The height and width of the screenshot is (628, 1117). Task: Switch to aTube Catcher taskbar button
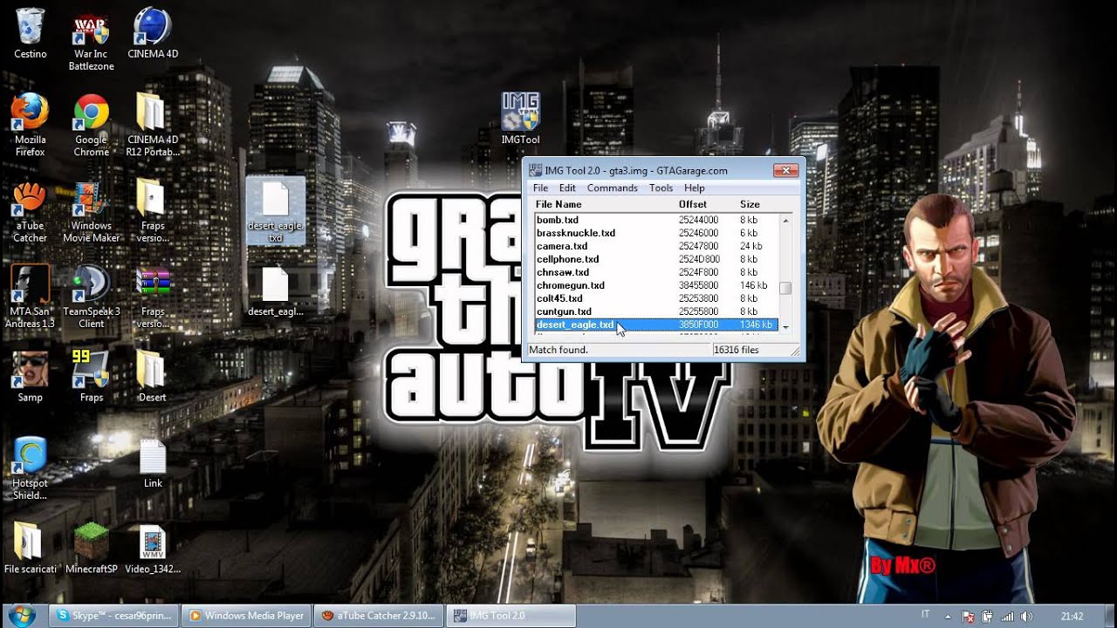point(378,616)
